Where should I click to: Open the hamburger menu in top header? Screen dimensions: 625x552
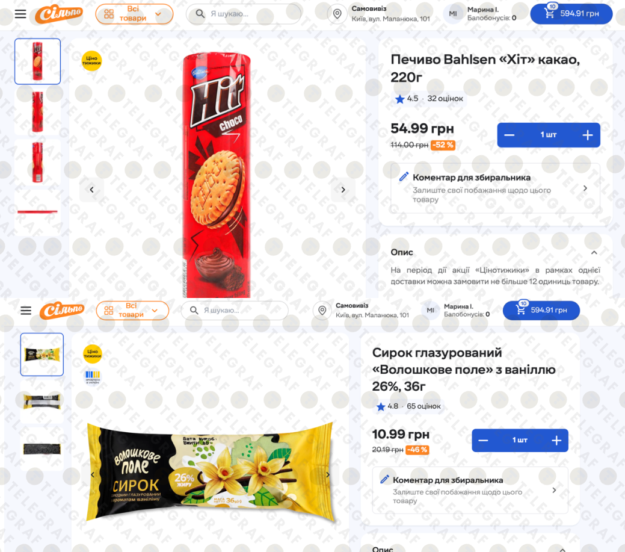click(x=20, y=14)
